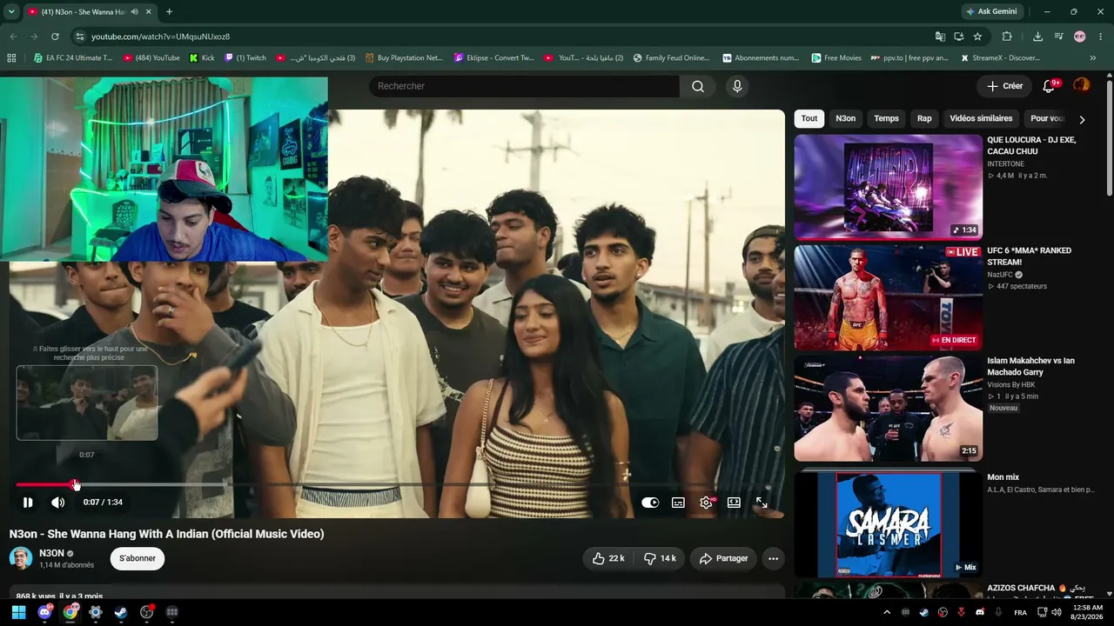1114x626 pixels.
Task: Switch to theater mode
Action: click(734, 503)
